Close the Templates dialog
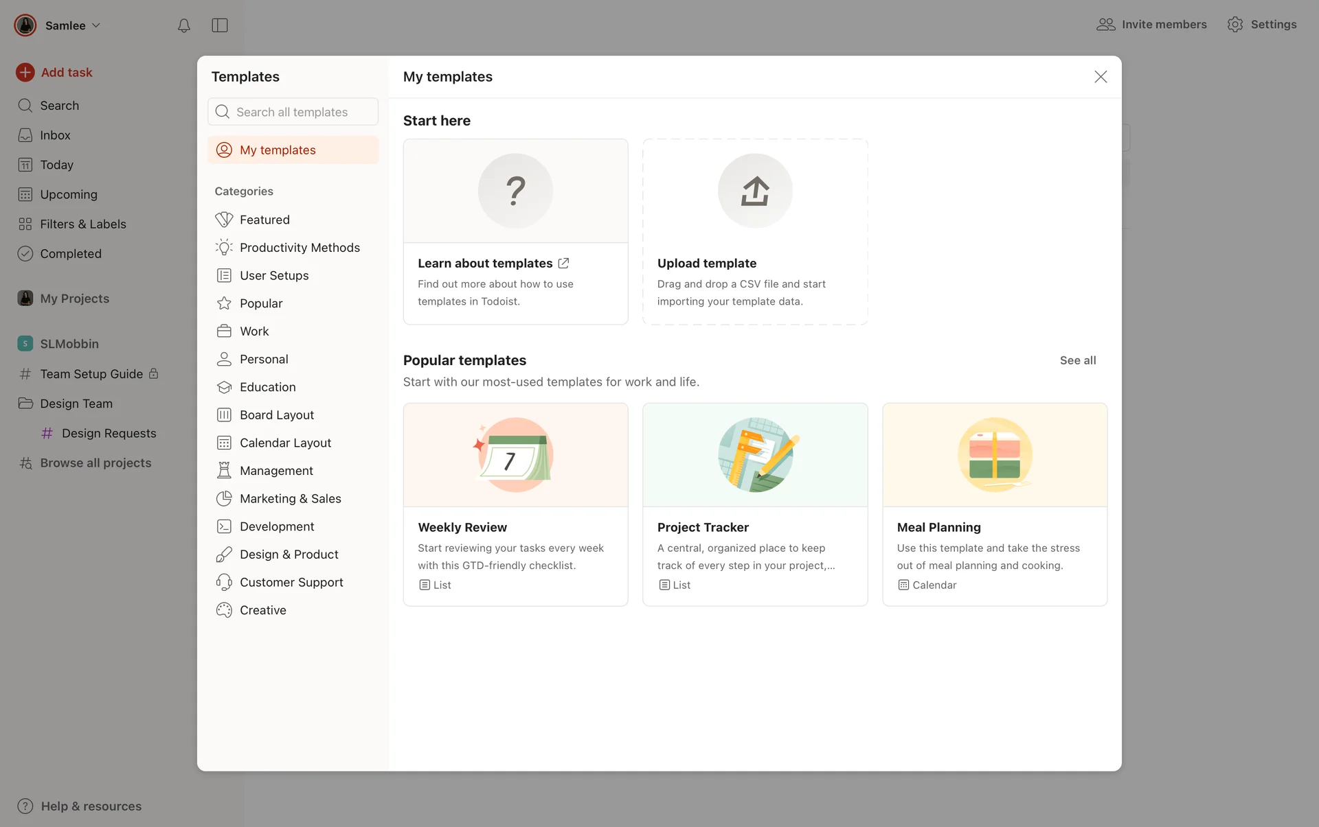This screenshot has width=1319, height=827. coord(1101,77)
